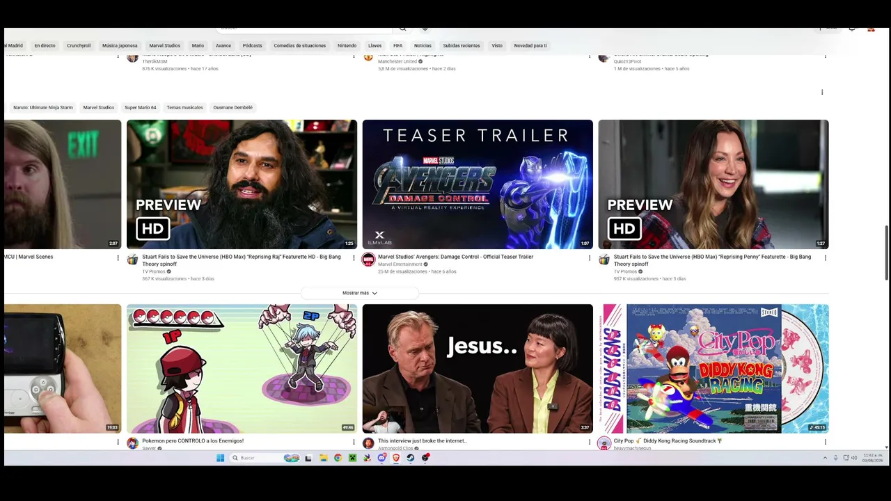
Task: Open the Reprising Penny featurette thumbnail
Action: 713,184
